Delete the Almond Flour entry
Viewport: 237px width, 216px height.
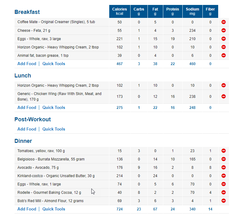224,201
